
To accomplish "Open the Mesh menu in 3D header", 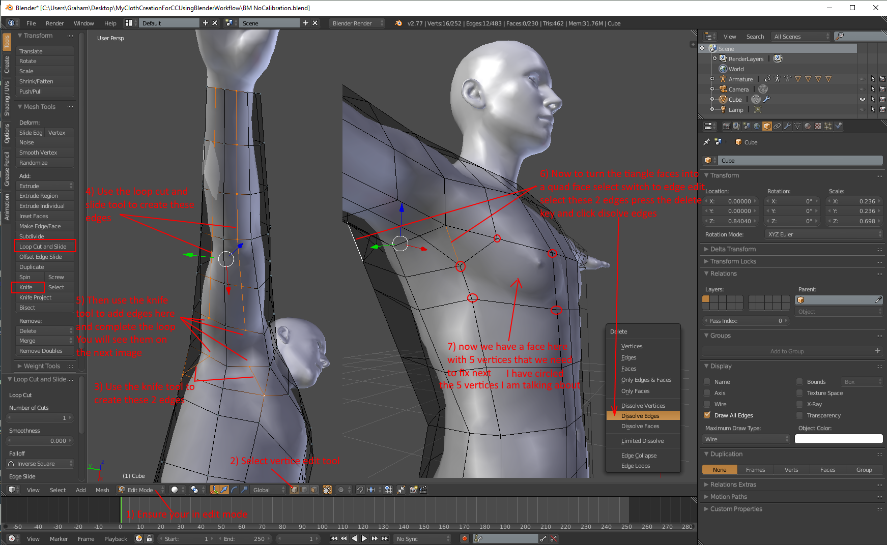I will coord(102,490).
